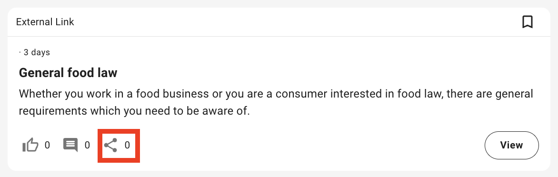The image size is (558, 177).
Task: Click the description line starting with Whether
Action: [x=276, y=94]
